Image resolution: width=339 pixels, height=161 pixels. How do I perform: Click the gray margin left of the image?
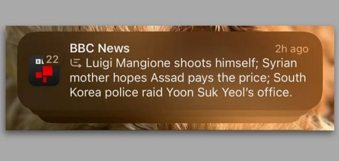[x=3, y=80]
